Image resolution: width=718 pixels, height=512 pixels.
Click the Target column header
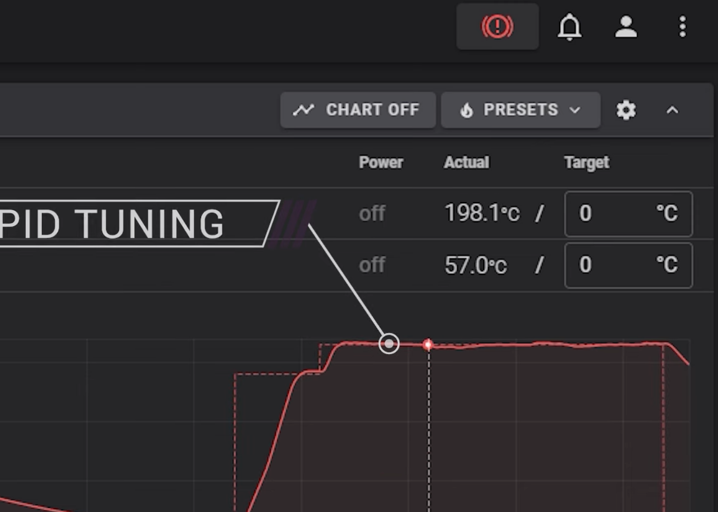587,163
